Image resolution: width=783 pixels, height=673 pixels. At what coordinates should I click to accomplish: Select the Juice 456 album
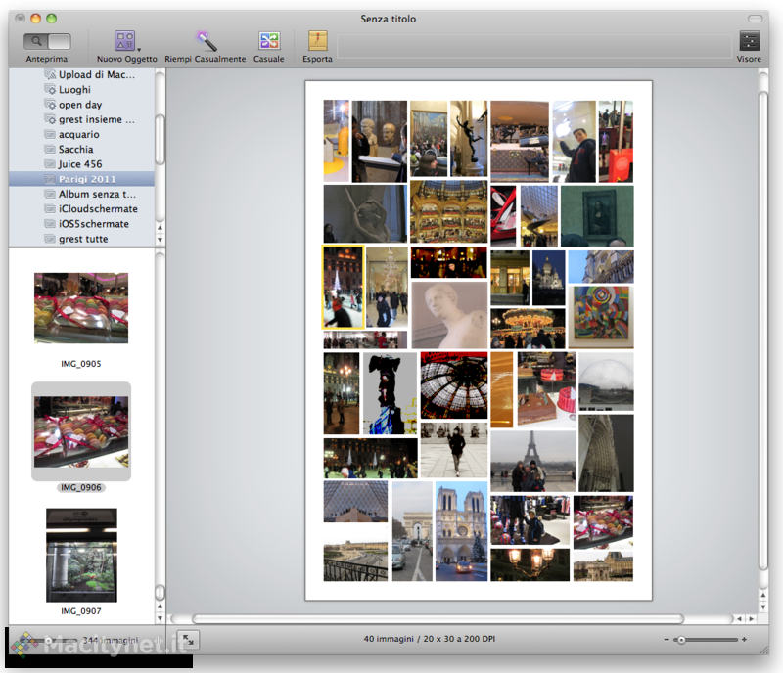pos(79,164)
